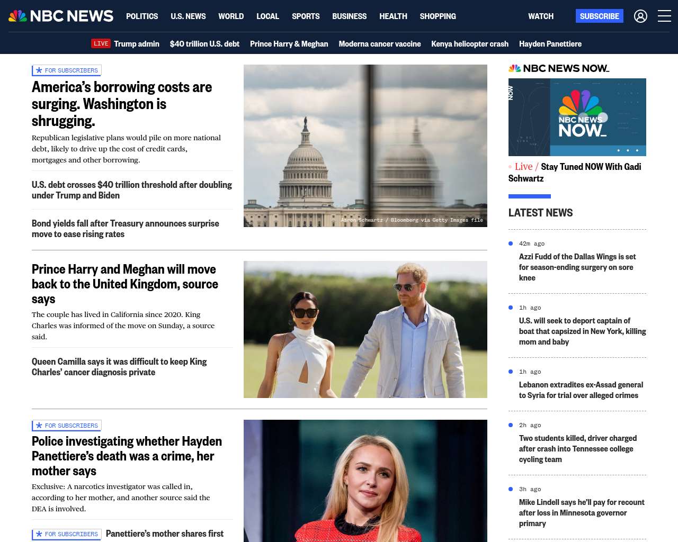Viewport: 678px width, 542px height.
Task: Open the user account profile icon
Action: [640, 16]
